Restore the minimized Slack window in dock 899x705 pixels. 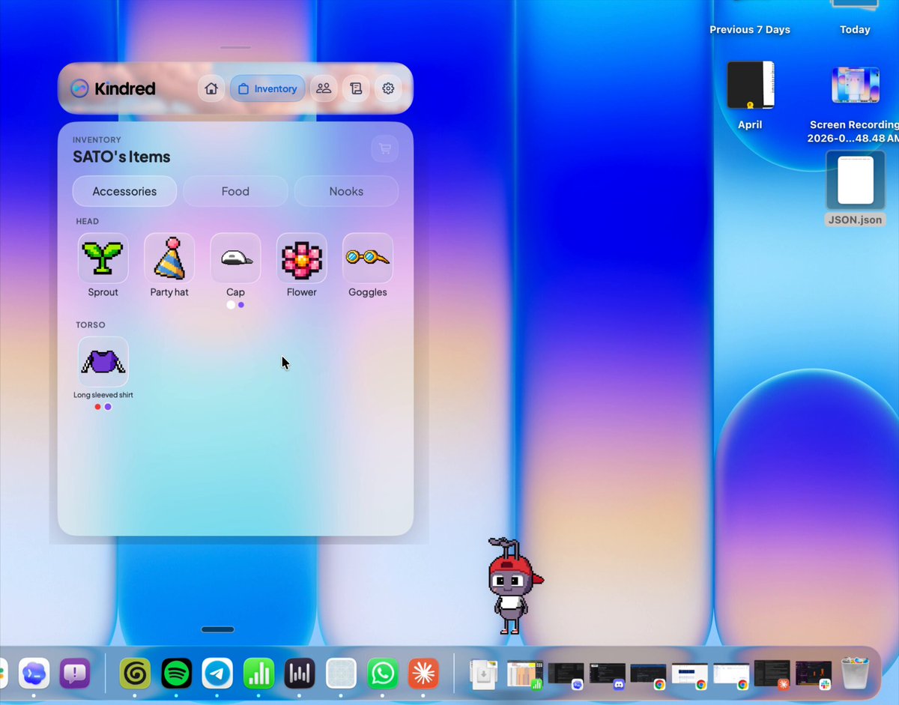814,674
